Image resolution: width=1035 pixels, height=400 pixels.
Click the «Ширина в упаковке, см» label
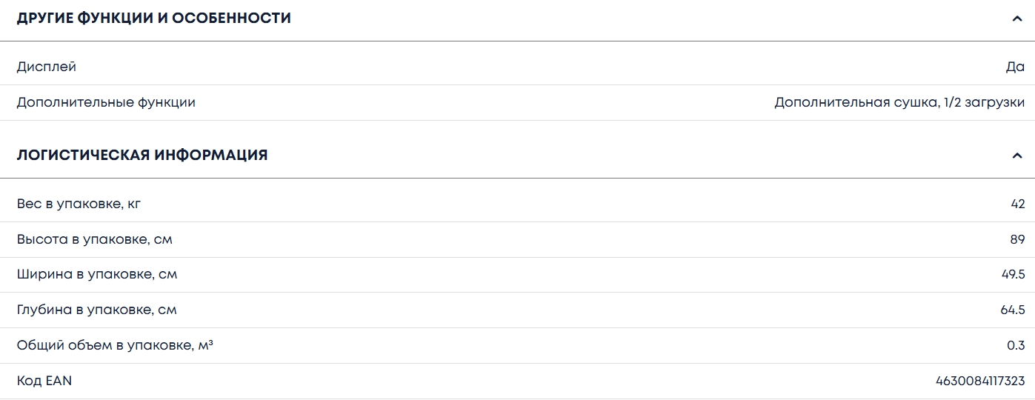(x=97, y=275)
